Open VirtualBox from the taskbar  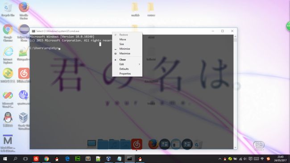pos(108,159)
